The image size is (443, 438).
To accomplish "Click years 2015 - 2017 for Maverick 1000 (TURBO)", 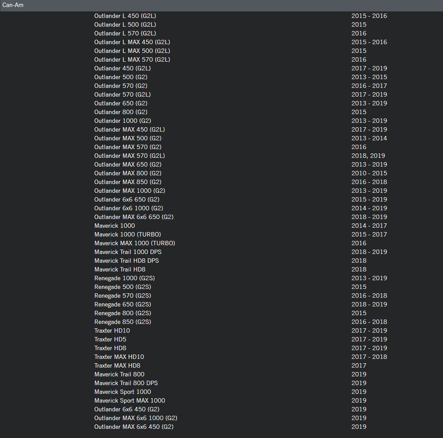I will pyautogui.click(x=369, y=235).
